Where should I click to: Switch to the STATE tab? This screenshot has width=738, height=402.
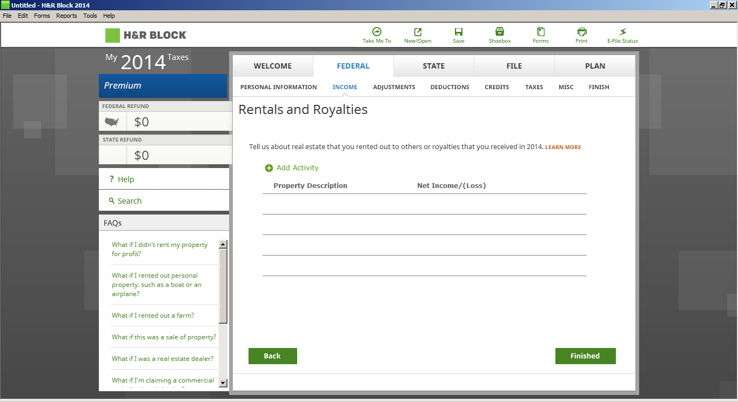coord(433,66)
